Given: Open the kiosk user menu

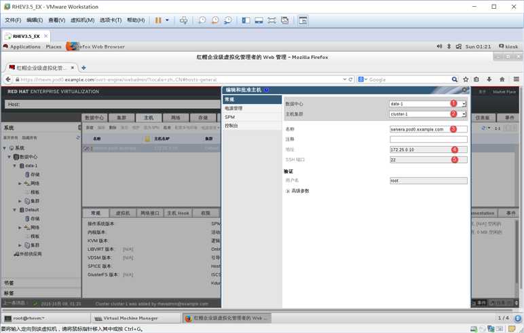Looking at the screenshot, I should (508, 46).
